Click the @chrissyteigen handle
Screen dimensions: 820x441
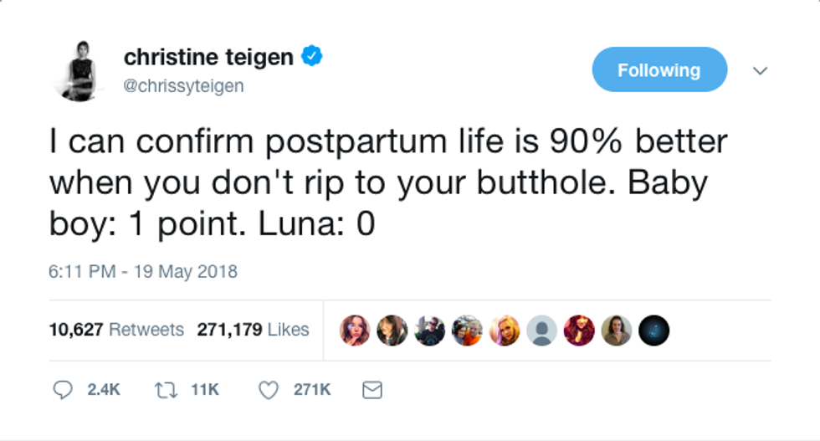[183, 86]
